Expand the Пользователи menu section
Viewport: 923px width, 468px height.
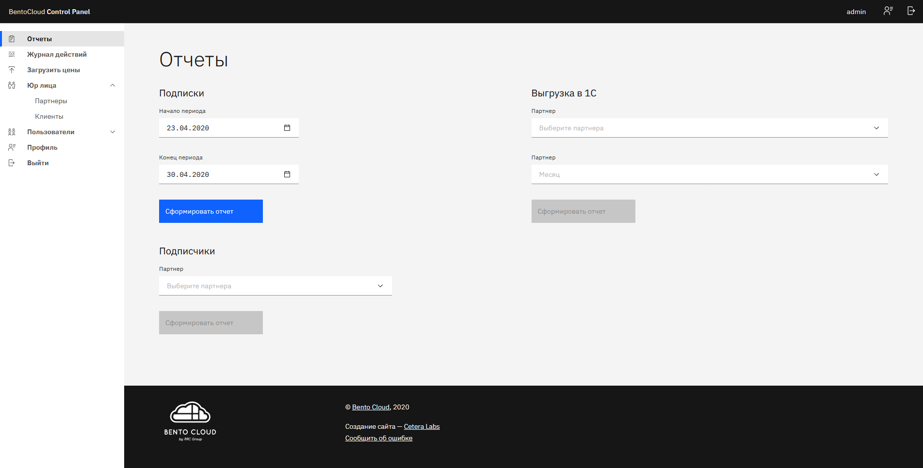point(113,132)
